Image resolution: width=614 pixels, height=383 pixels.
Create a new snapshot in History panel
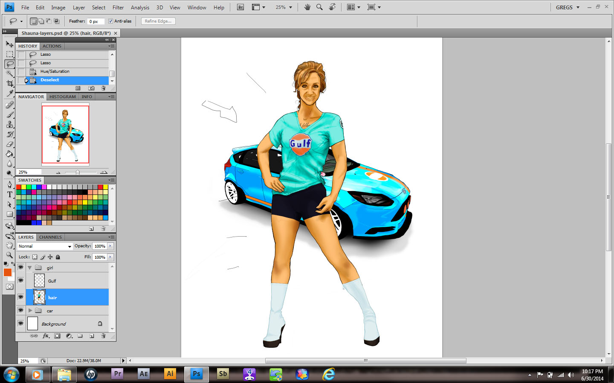91,88
